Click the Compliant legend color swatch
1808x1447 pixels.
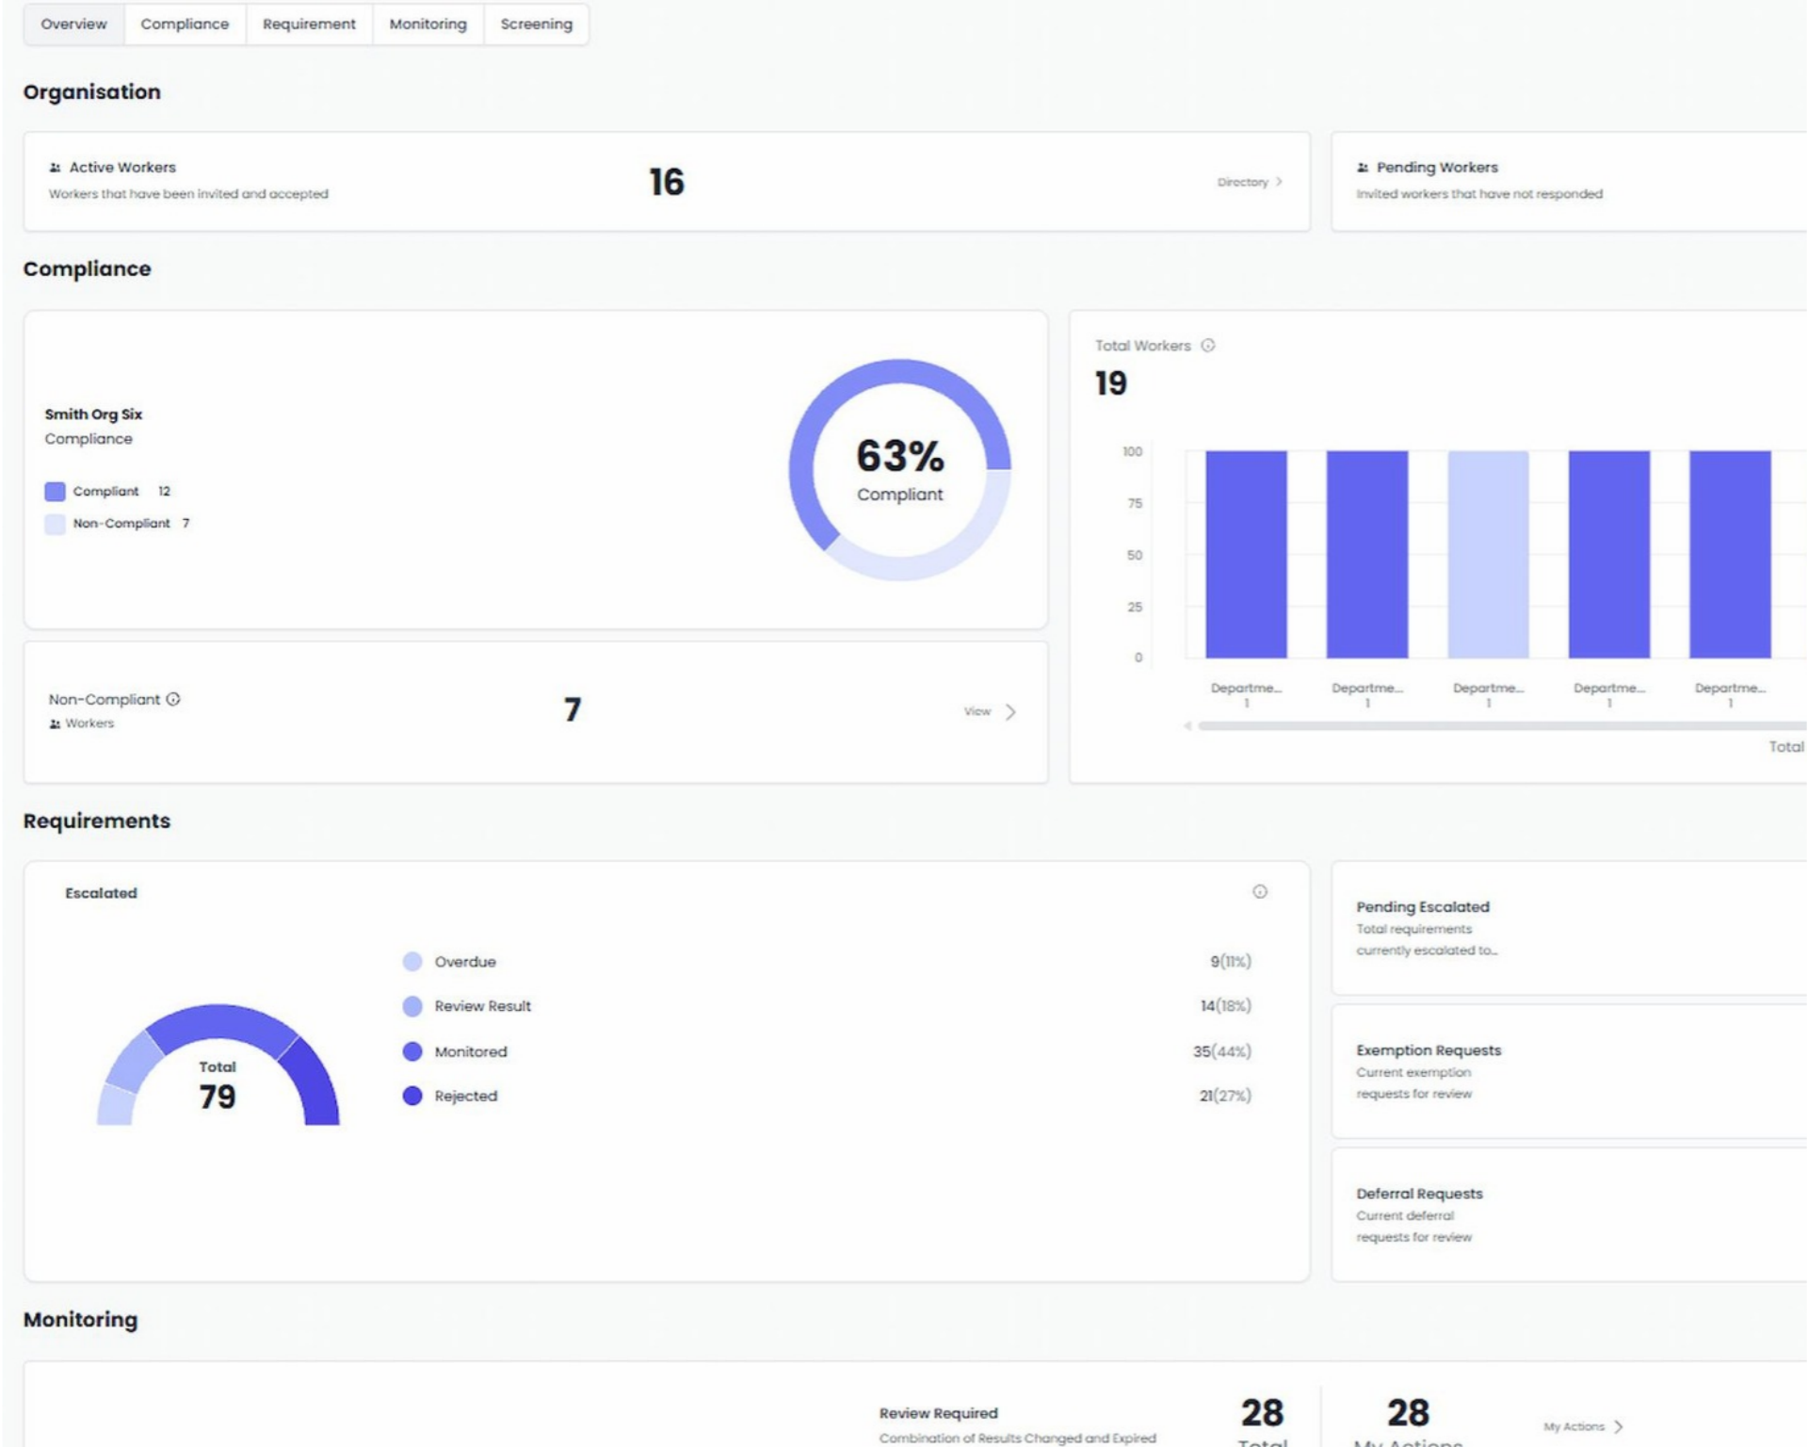[55, 491]
